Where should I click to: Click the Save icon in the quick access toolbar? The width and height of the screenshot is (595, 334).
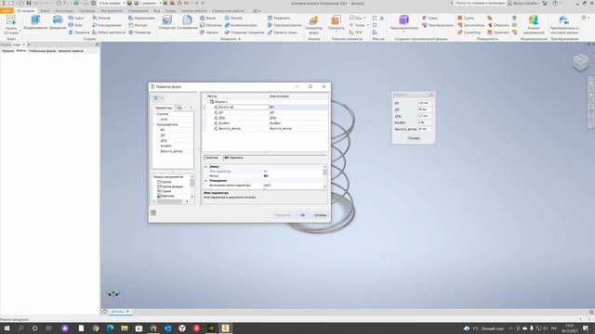(x=29, y=3)
